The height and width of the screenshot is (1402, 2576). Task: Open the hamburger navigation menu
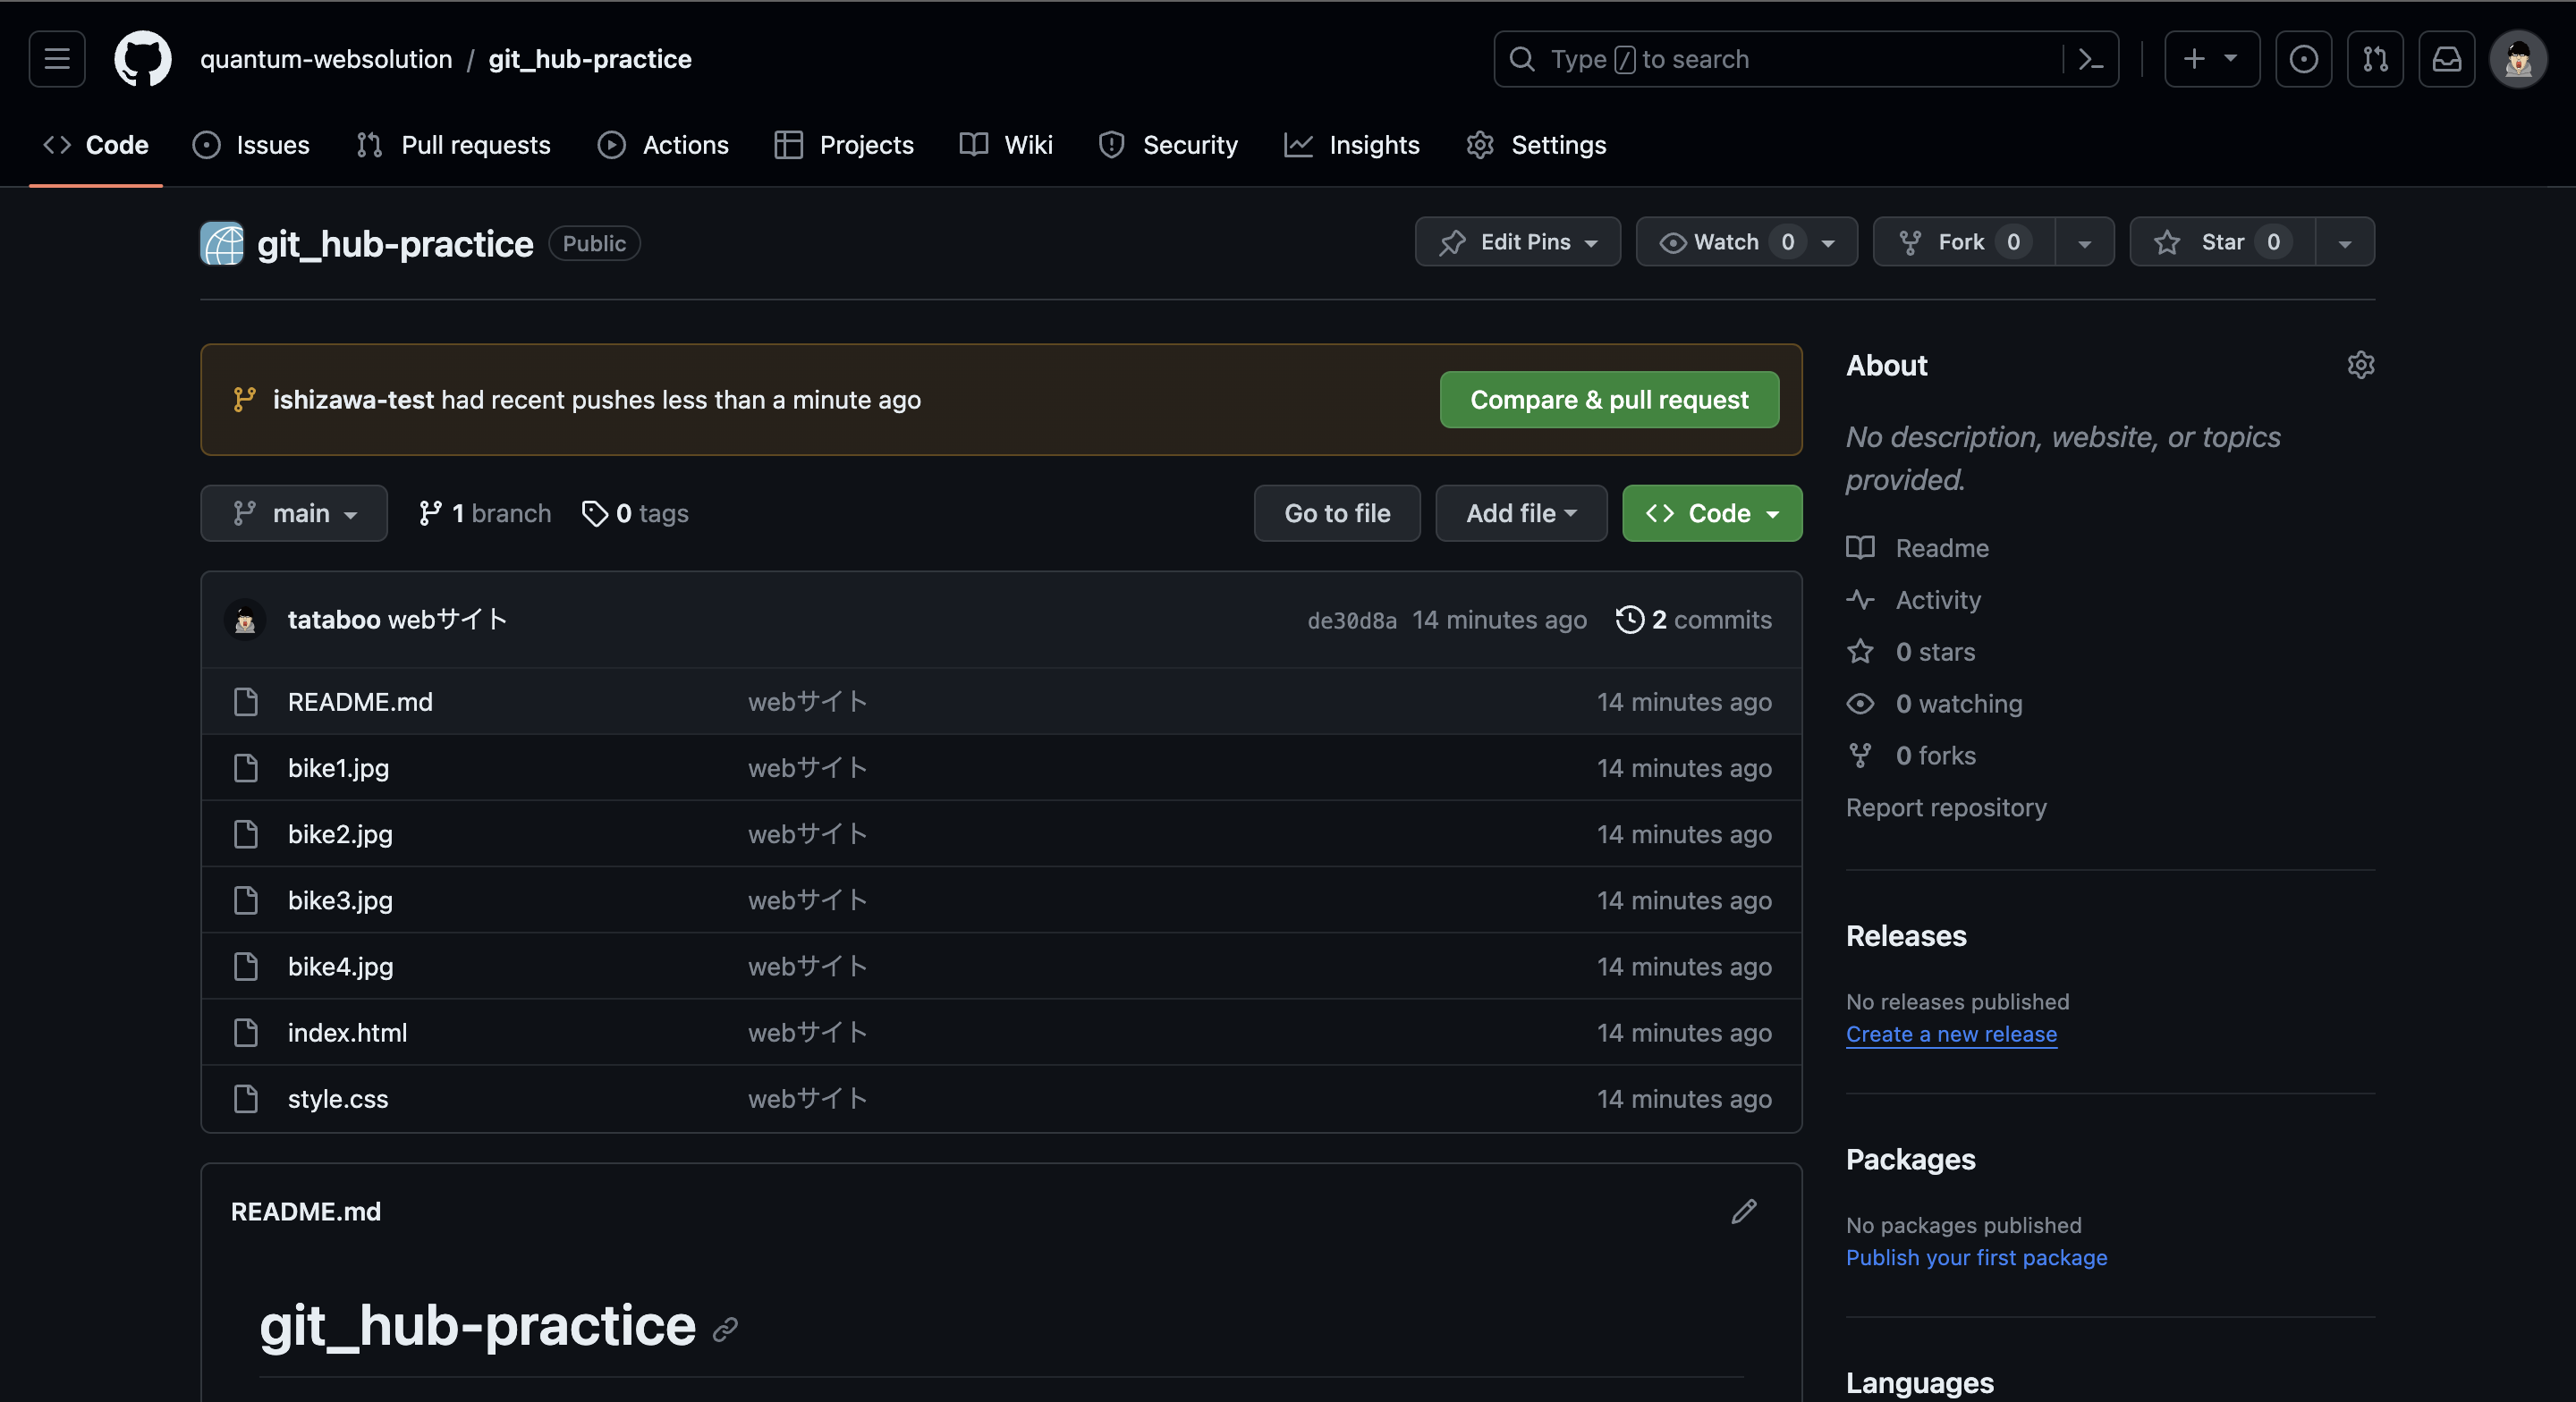[57, 59]
